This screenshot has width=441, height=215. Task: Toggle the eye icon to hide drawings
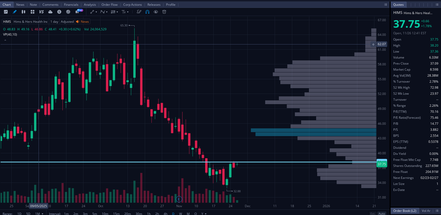[156, 12]
